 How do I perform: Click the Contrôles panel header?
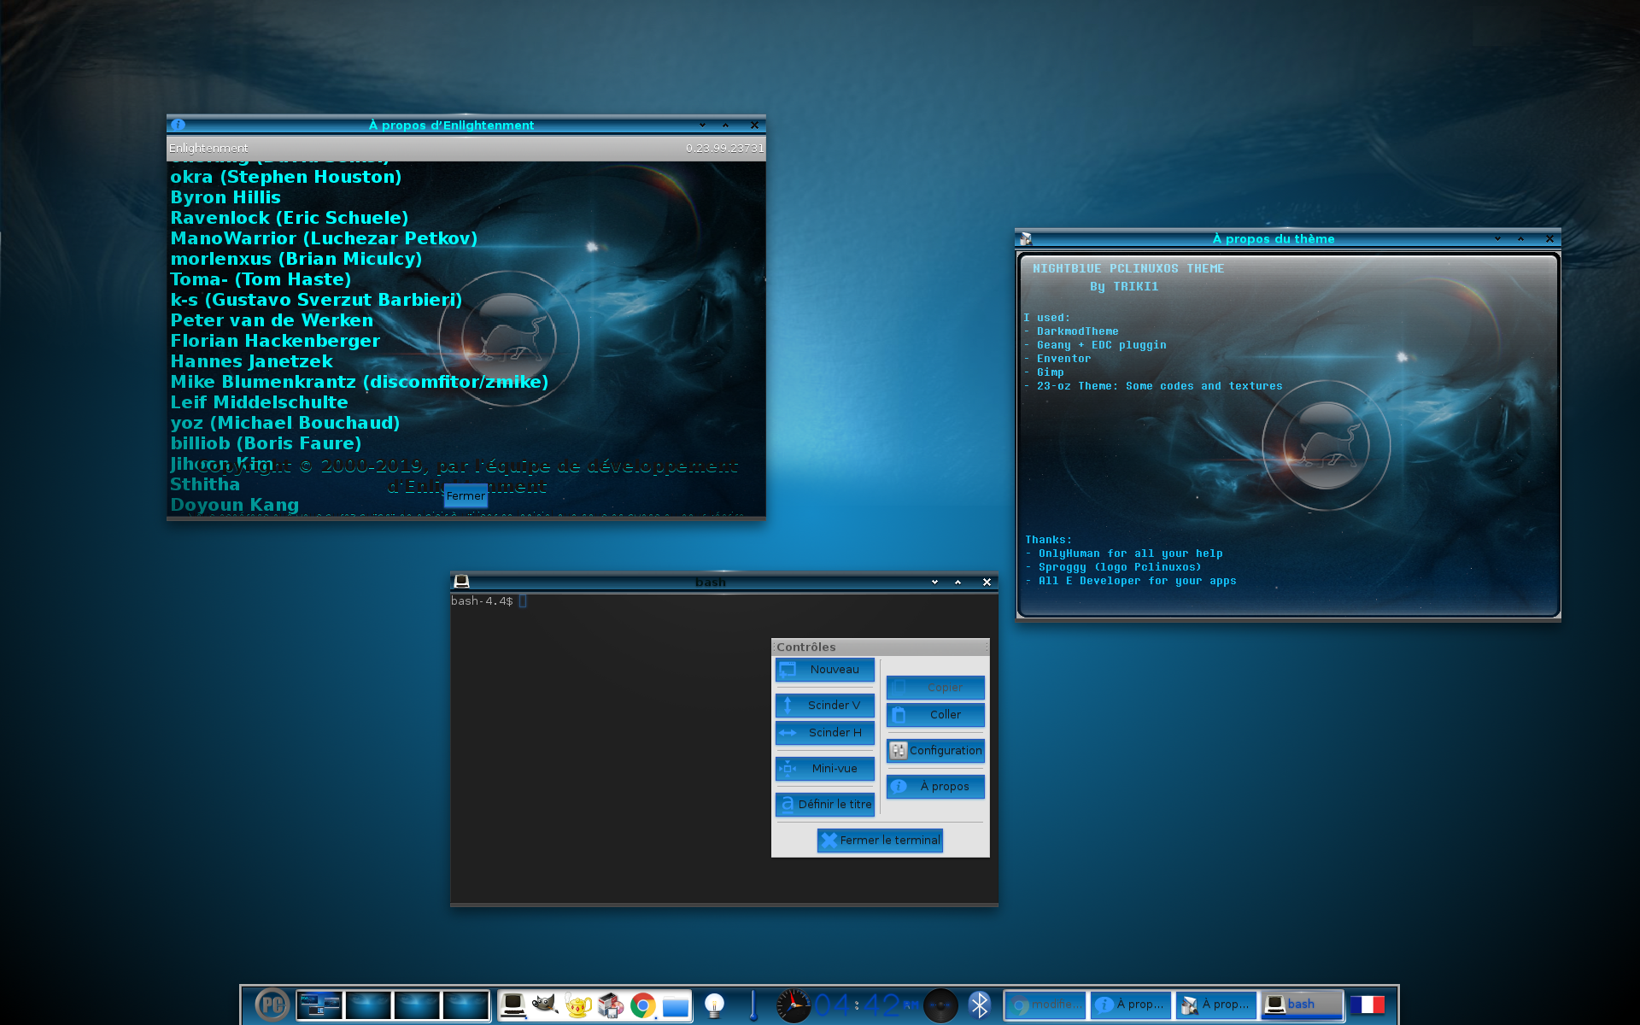click(880, 647)
